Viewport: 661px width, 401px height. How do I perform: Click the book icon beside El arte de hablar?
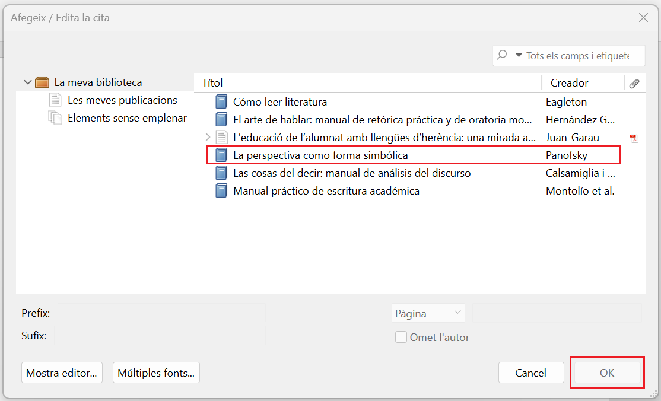(221, 119)
